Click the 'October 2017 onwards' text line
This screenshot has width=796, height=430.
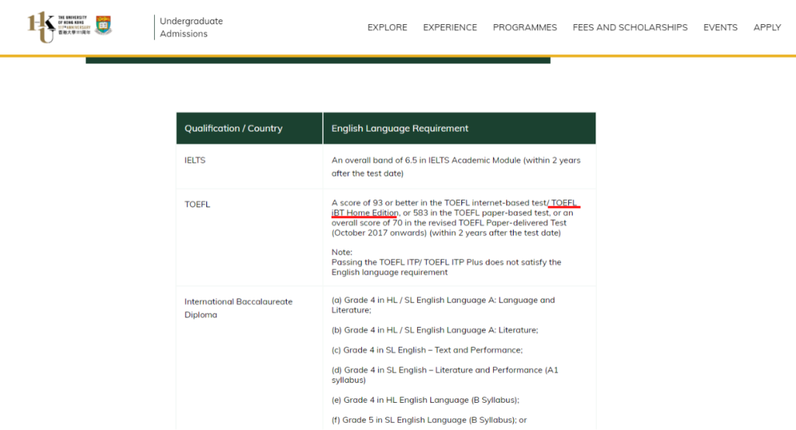click(446, 233)
